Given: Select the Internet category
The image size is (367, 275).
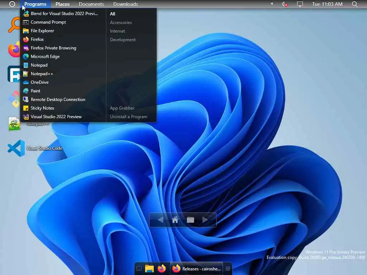Looking at the screenshot, I should pyautogui.click(x=117, y=31).
